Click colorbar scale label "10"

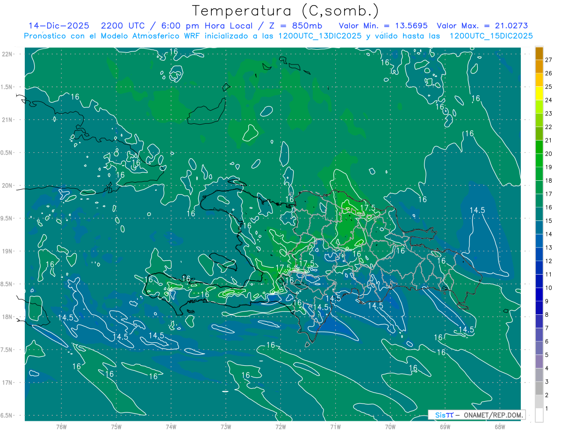pyautogui.click(x=549, y=288)
